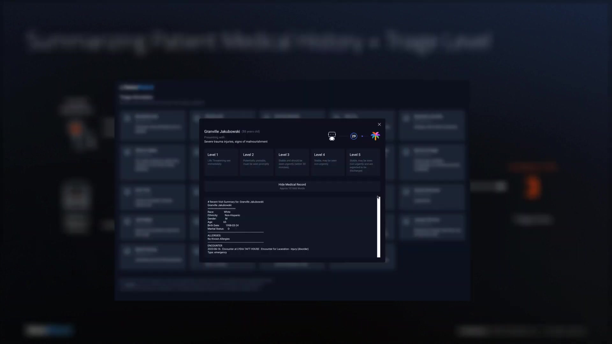The image size is (612, 344).
Task: Click the '(55 years old)' age label
Action: click(251, 132)
